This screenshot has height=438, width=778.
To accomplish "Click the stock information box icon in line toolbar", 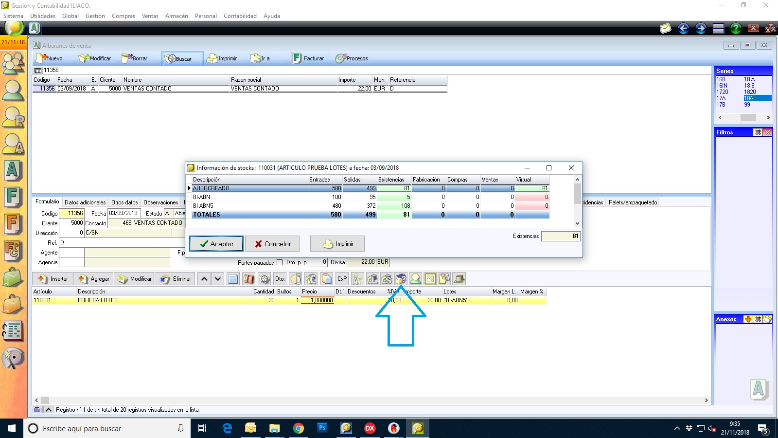I will click(x=401, y=279).
